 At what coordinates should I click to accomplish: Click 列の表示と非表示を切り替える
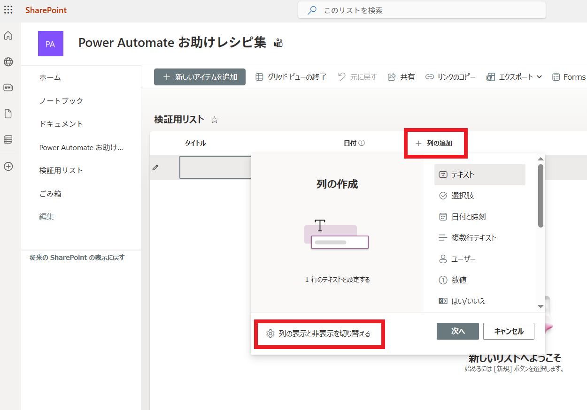pyautogui.click(x=319, y=334)
